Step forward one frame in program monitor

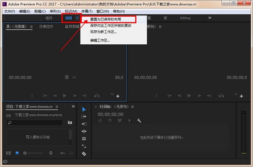pos(199,96)
